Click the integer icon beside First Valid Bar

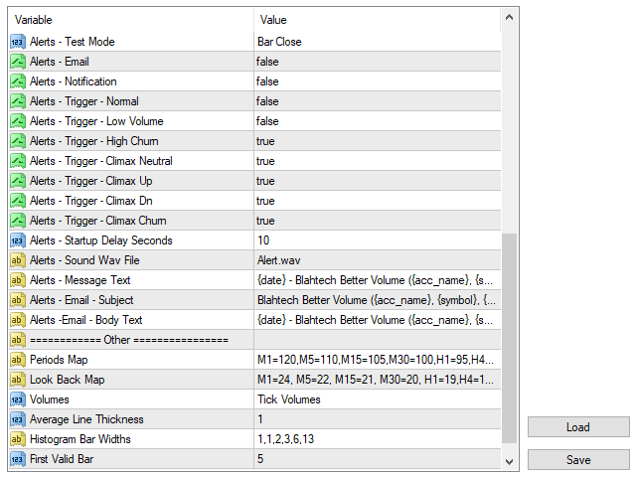coord(17,459)
